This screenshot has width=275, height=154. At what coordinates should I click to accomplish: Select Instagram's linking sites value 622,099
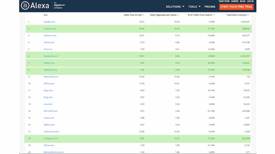246,138
